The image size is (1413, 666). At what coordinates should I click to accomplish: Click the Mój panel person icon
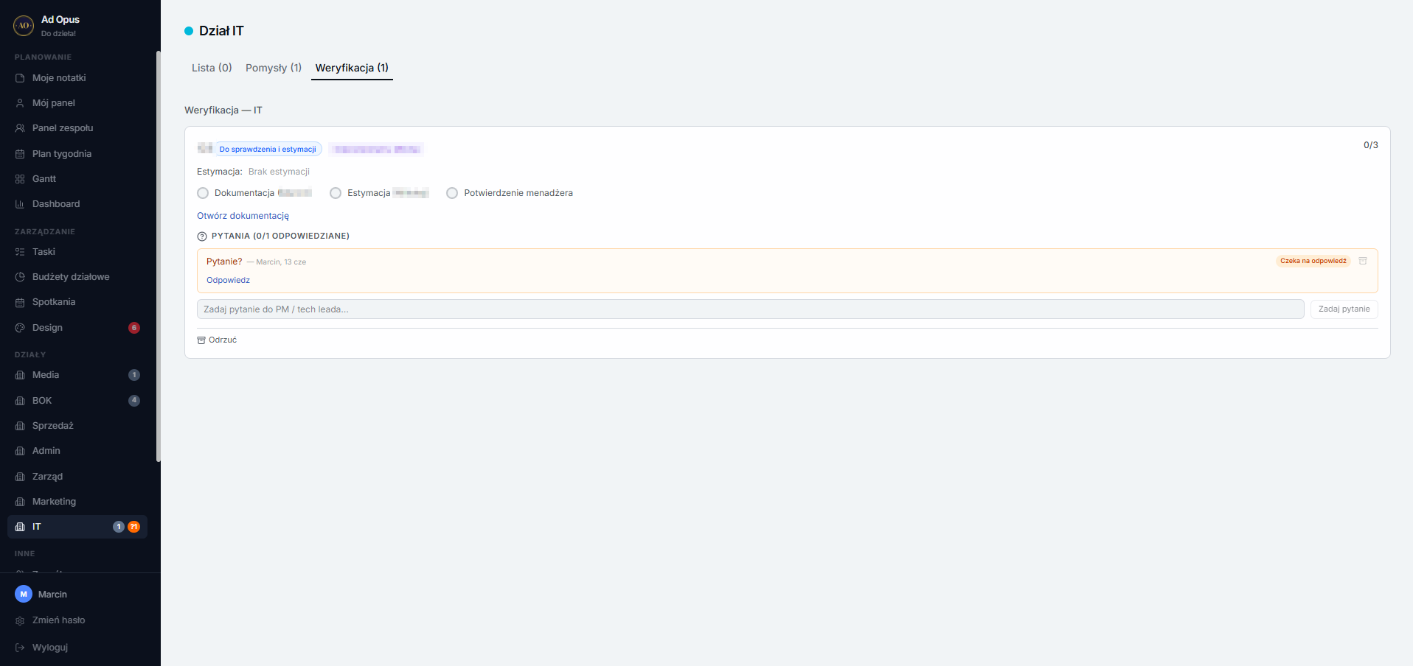(20, 103)
